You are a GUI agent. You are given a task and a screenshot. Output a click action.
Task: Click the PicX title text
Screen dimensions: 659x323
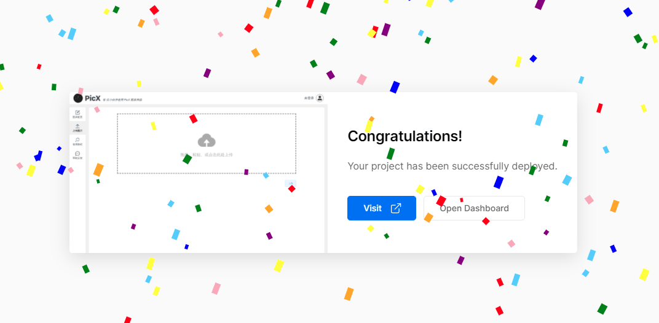click(x=93, y=98)
